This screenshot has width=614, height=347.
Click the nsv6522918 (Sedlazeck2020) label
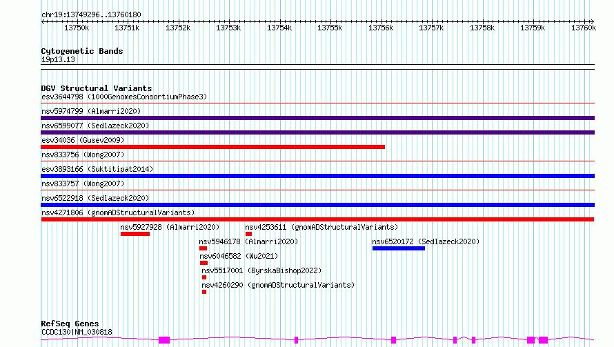tap(95, 198)
